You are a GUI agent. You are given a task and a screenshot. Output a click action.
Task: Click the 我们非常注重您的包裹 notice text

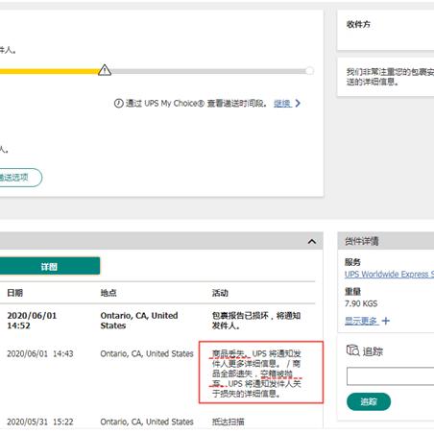390,77
